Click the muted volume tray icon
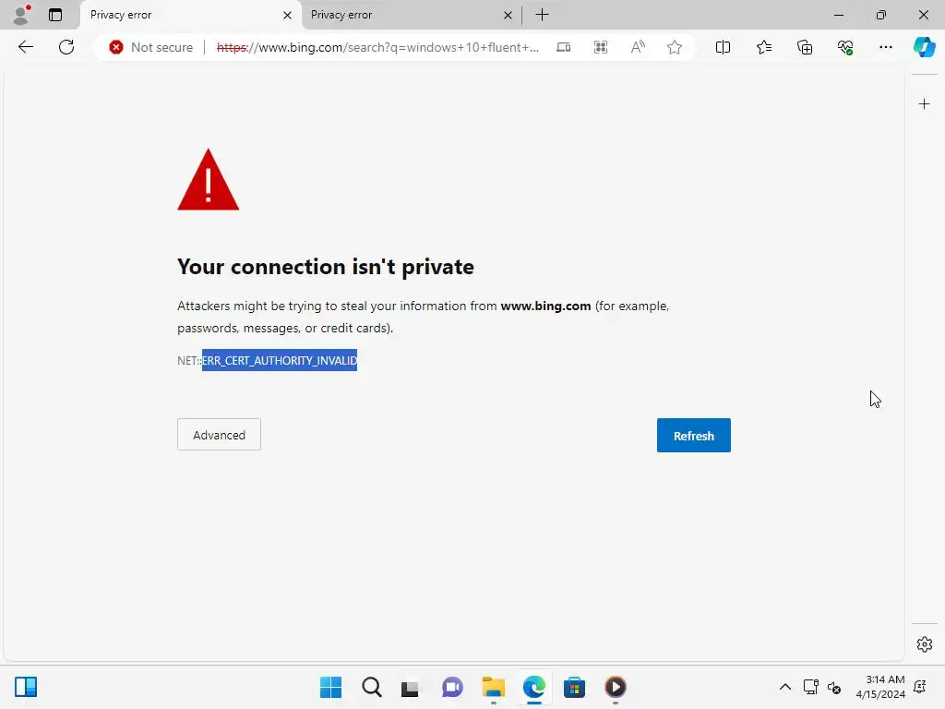This screenshot has height=709, width=945. (x=834, y=687)
